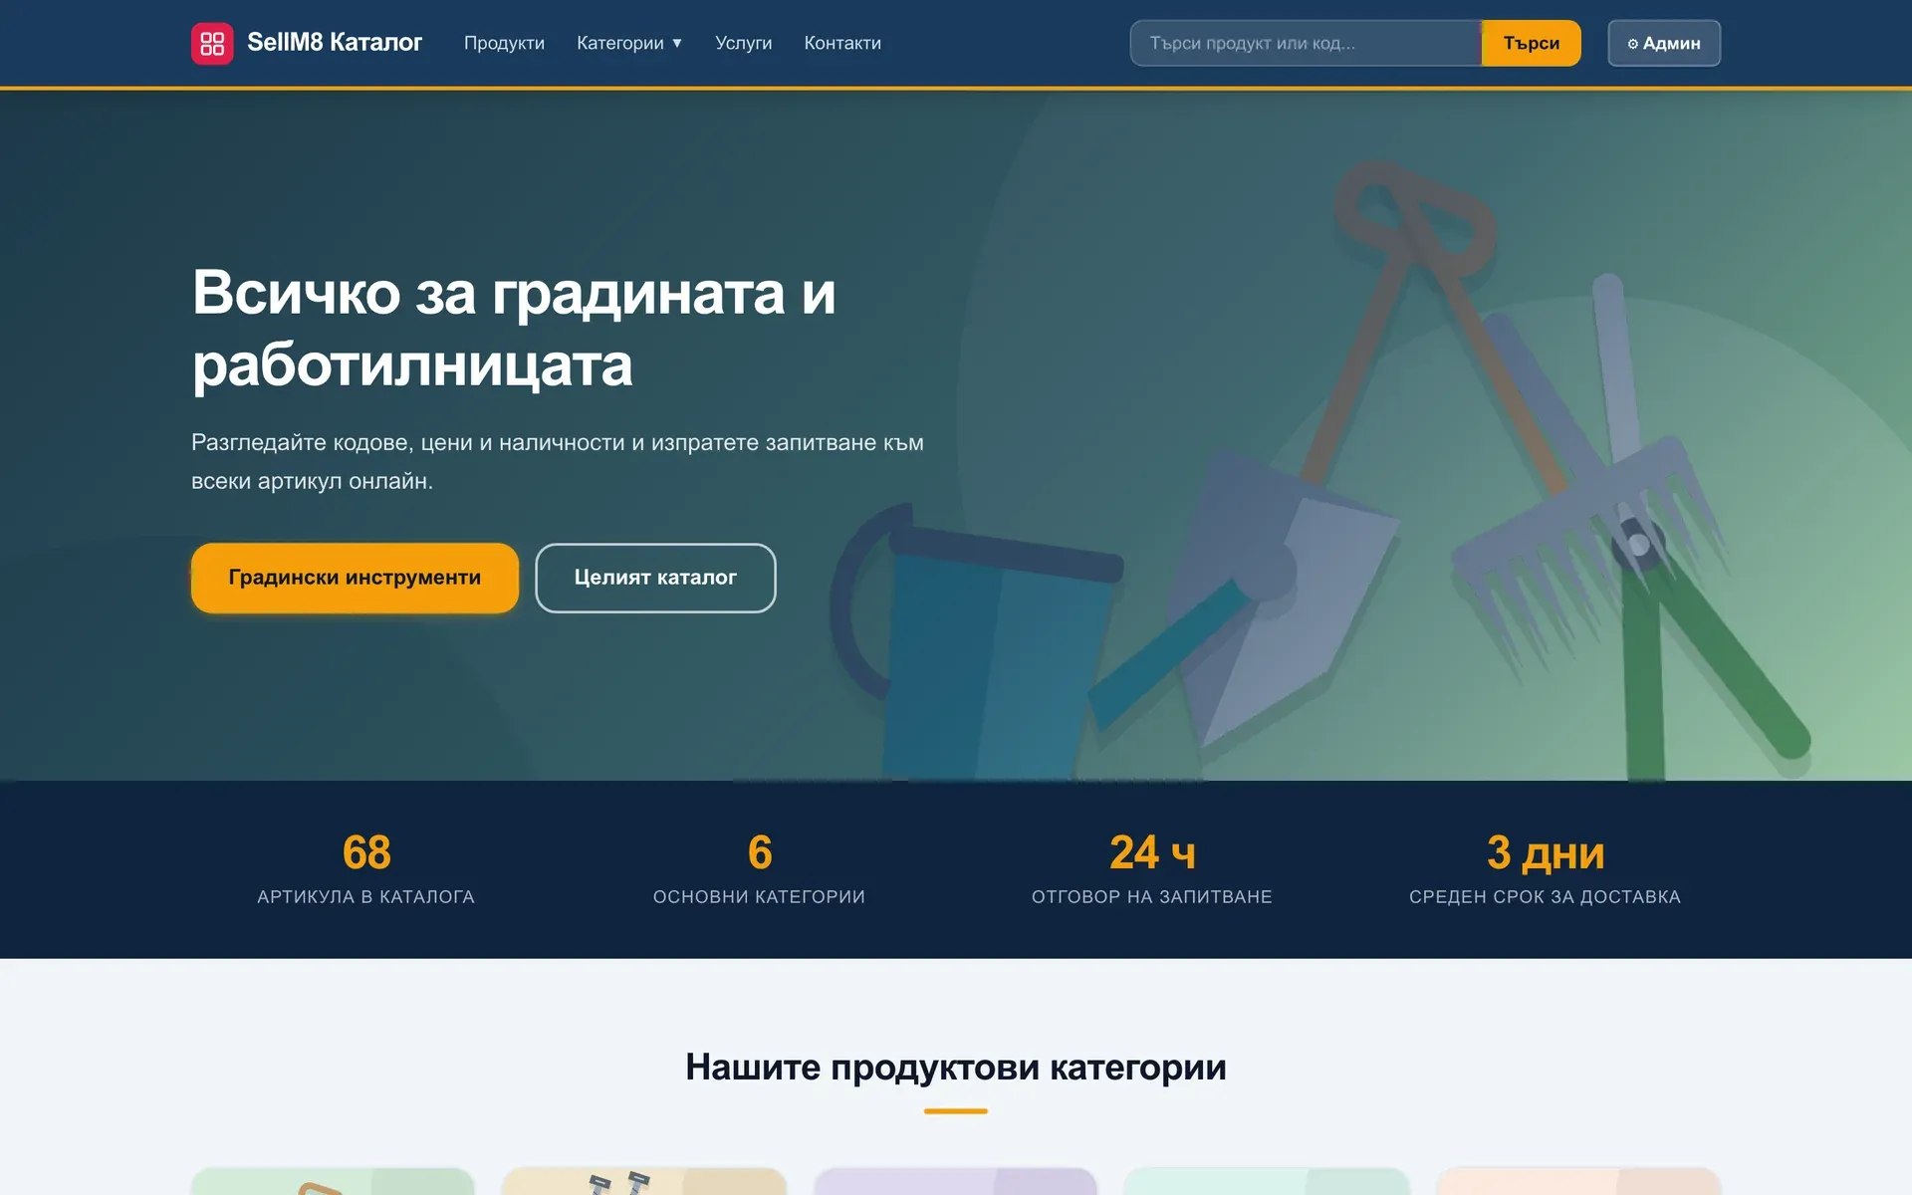Click the 6 основни категории stat
This screenshot has height=1195, width=1912.
759,868
